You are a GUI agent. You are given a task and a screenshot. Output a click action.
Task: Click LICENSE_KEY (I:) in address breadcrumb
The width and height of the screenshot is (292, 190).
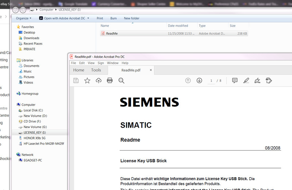click(x=70, y=9)
